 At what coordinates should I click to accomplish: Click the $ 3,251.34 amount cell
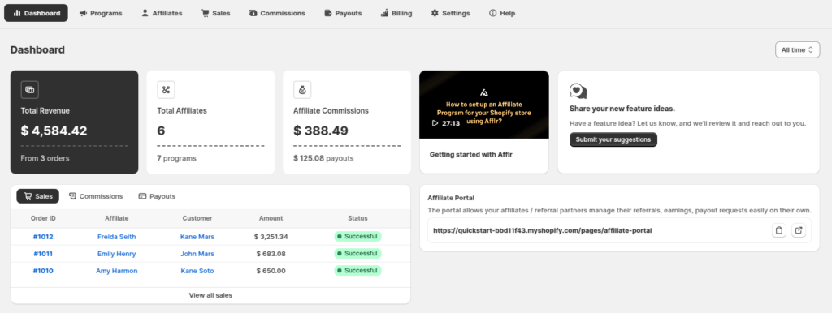pyautogui.click(x=271, y=237)
